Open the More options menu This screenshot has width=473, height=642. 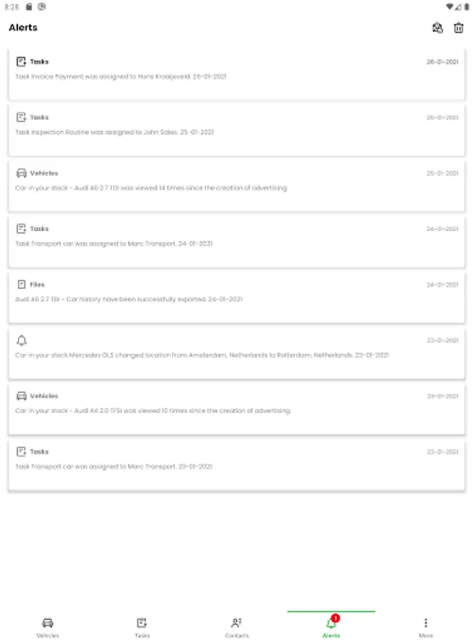tap(426, 626)
